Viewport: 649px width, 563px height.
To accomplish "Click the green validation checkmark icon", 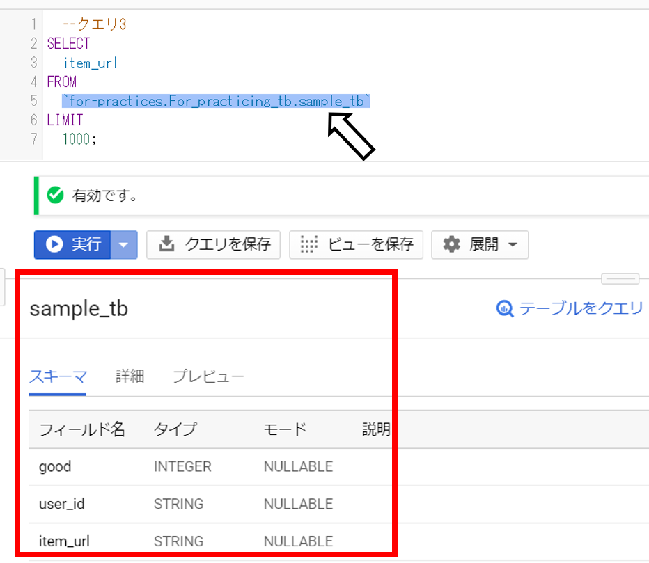I will click(x=55, y=196).
